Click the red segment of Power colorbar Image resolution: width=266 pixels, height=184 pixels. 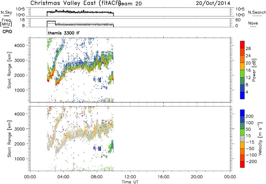point(242,45)
